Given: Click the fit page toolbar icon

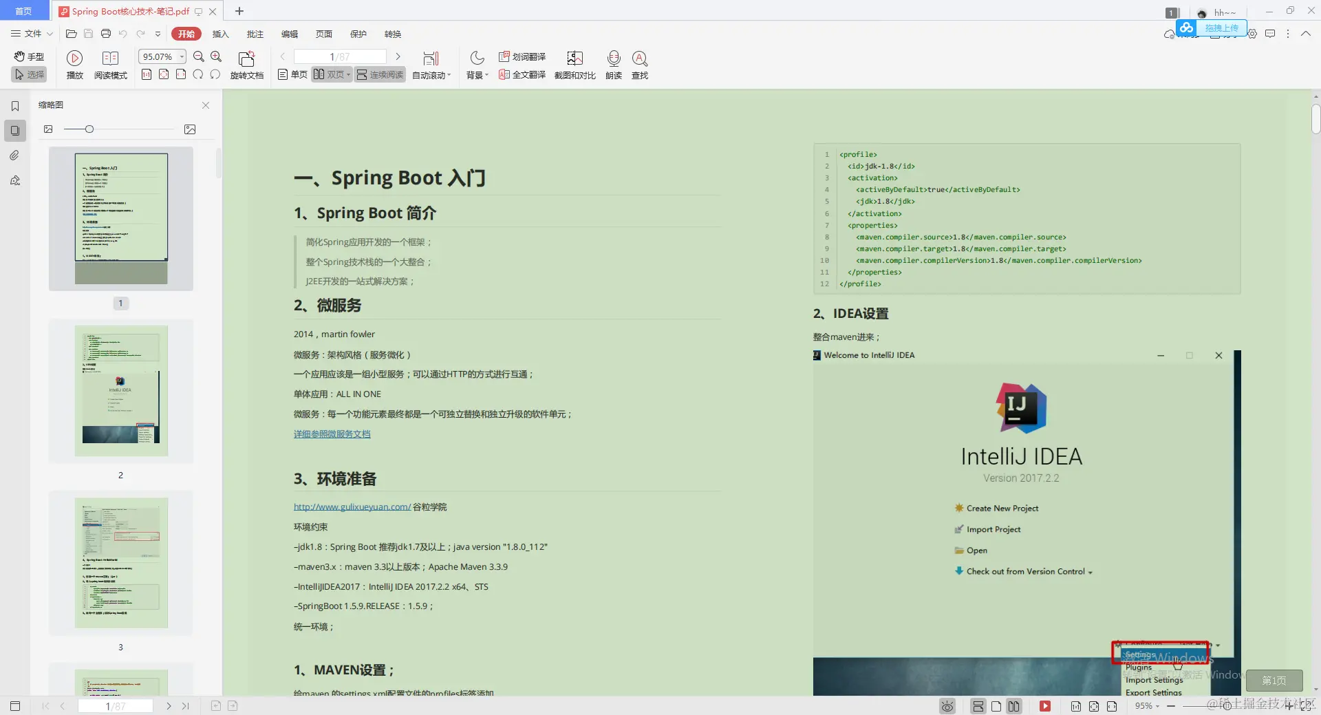Looking at the screenshot, I should (164, 74).
